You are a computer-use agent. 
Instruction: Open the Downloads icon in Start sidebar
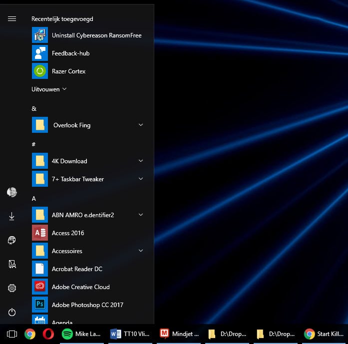pyautogui.click(x=12, y=216)
